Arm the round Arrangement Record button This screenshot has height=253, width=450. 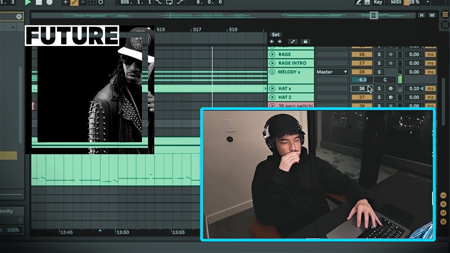pyautogui.click(x=49, y=2)
